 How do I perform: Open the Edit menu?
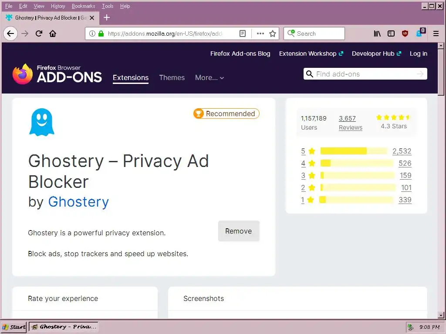[23, 6]
